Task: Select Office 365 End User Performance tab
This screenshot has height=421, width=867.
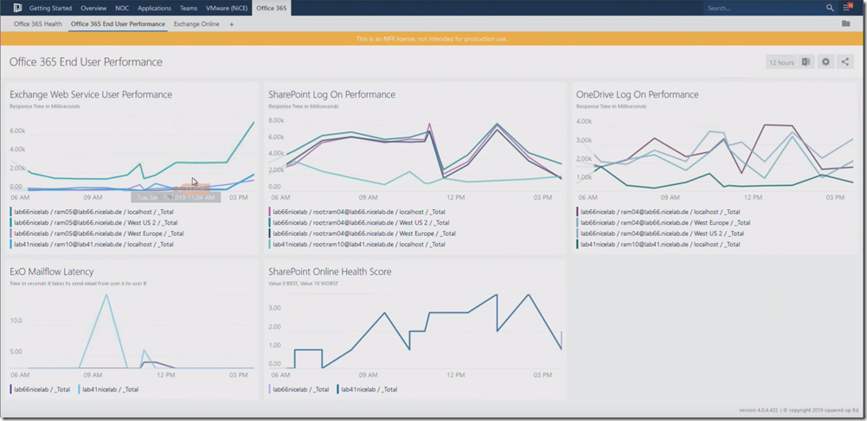Action: [x=118, y=24]
